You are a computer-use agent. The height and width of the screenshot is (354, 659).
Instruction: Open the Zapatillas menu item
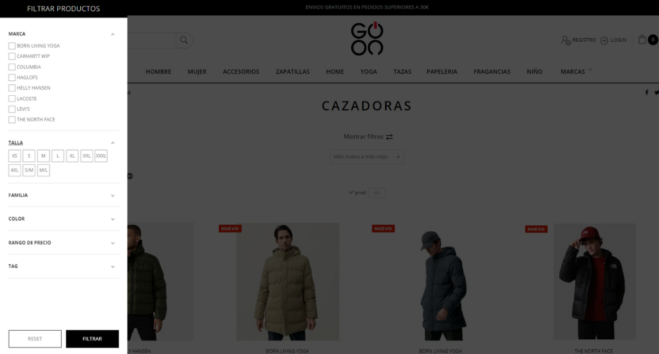(x=293, y=71)
